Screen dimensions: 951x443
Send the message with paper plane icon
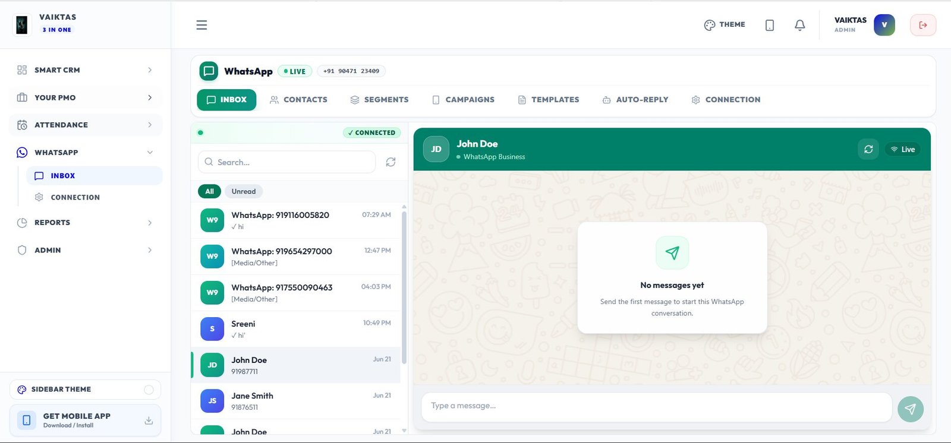point(910,409)
